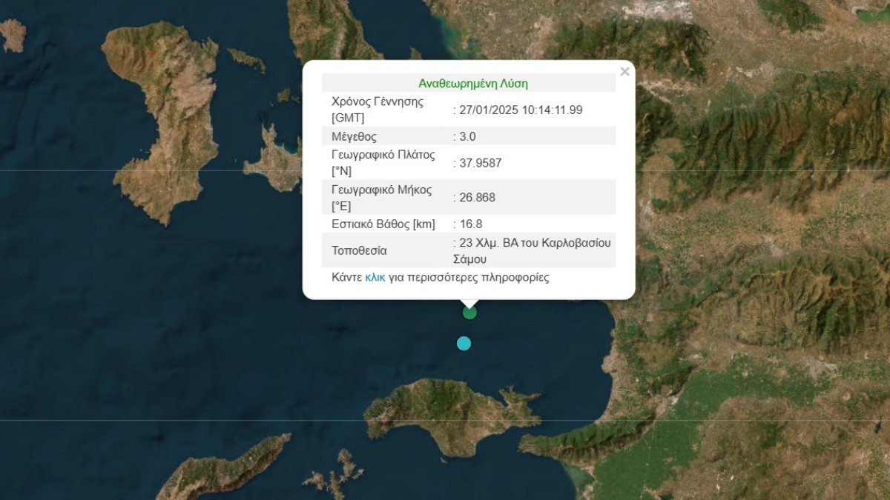Click the 'Τοποθεσία' location description text
The image size is (890, 500).
[534, 250]
